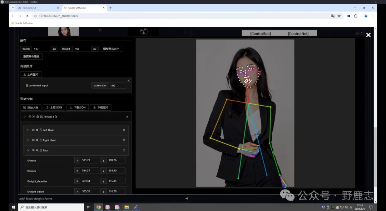
Task: Click the group icon on Left Hand
Action: coord(37,130)
